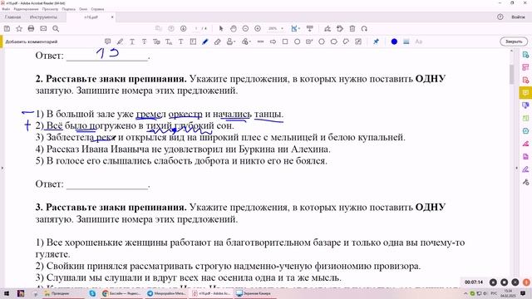This screenshot has height=299, width=532.
Task: Collapse the right pane with the side arrow
Action: tap(516, 168)
